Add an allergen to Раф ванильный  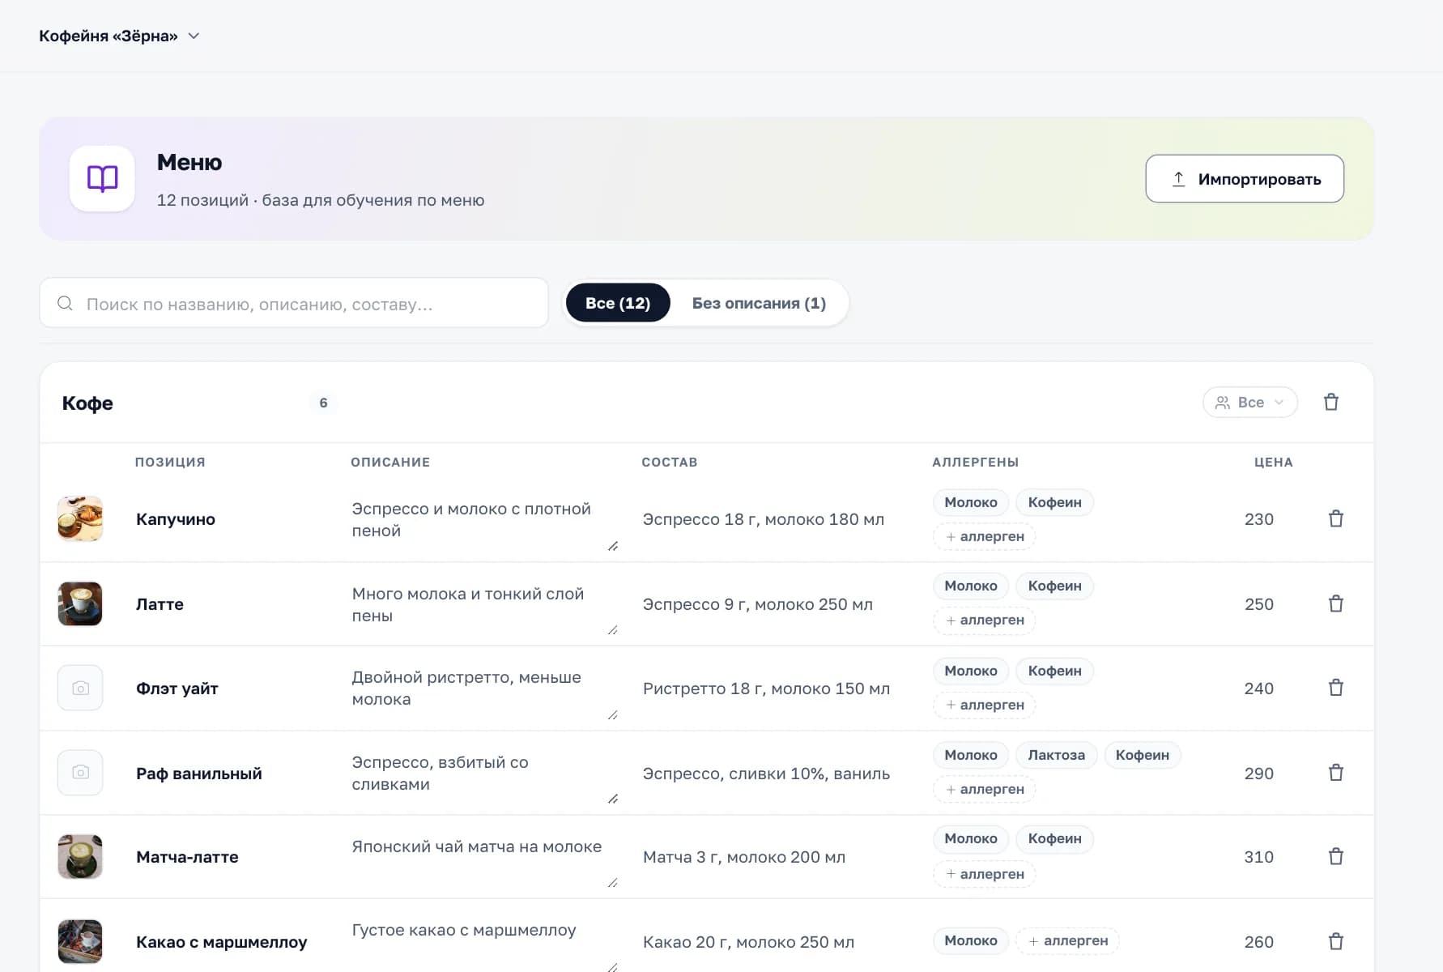(985, 790)
